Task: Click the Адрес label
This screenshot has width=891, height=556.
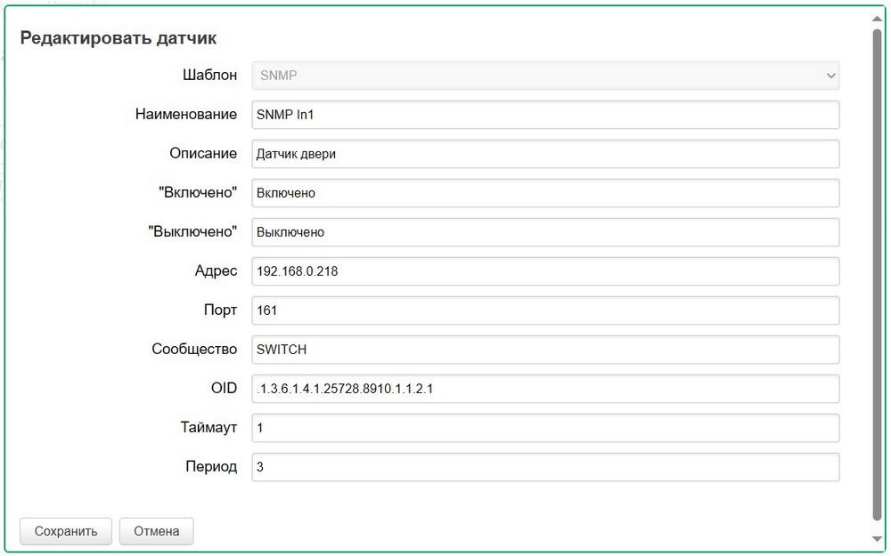Action: click(x=216, y=271)
